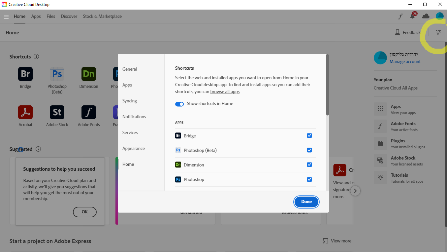The image size is (447, 252).
Task: Open the hamburger main menu
Action: click(6, 17)
